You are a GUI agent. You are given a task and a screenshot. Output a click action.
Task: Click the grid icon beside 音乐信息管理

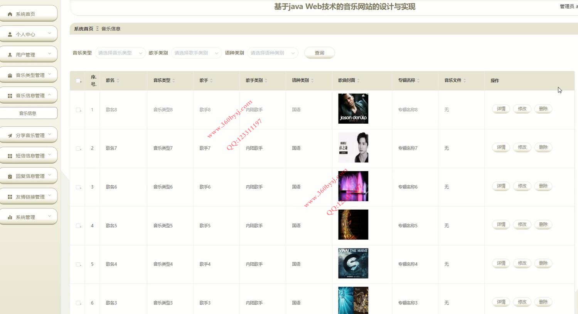pyautogui.click(x=10, y=96)
